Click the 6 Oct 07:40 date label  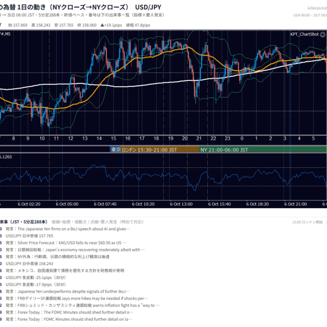click(x=105, y=204)
